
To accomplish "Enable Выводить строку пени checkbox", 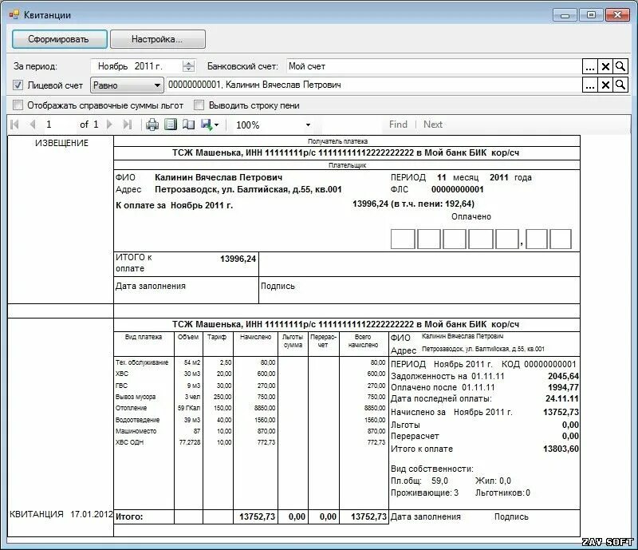I will pyautogui.click(x=199, y=105).
